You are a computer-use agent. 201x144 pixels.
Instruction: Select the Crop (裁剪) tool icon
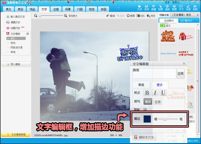(174, 7)
